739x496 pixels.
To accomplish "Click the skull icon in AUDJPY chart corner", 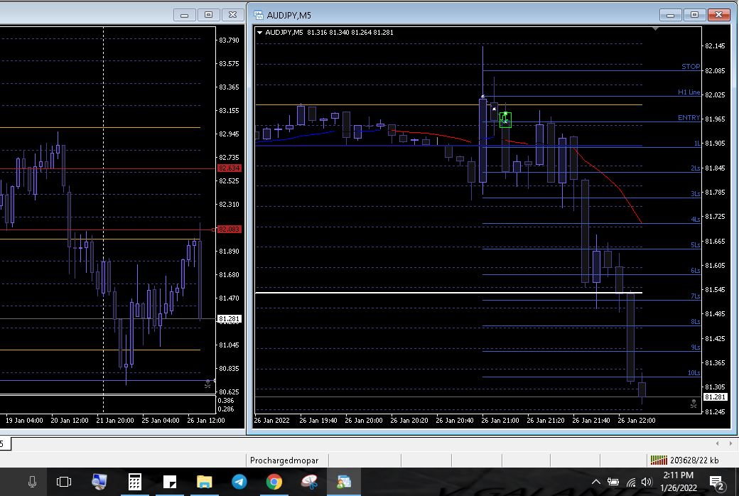I will pyautogui.click(x=693, y=403).
